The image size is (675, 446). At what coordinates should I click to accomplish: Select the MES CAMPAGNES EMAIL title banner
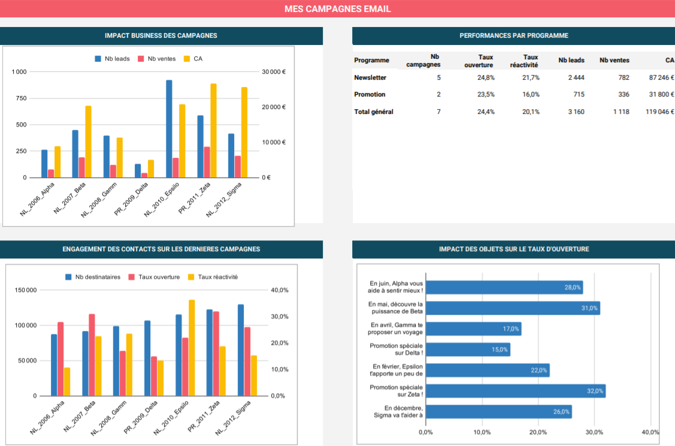338,8
